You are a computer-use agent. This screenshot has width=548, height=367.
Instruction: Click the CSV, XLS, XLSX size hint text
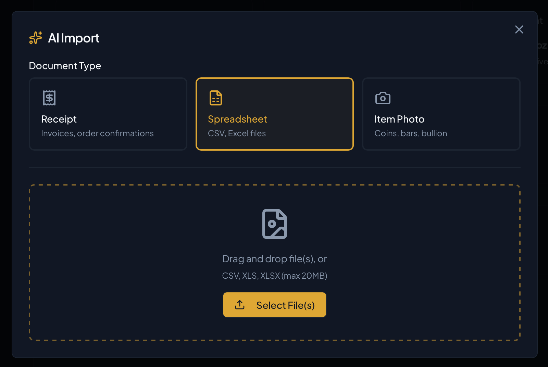coord(275,275)
